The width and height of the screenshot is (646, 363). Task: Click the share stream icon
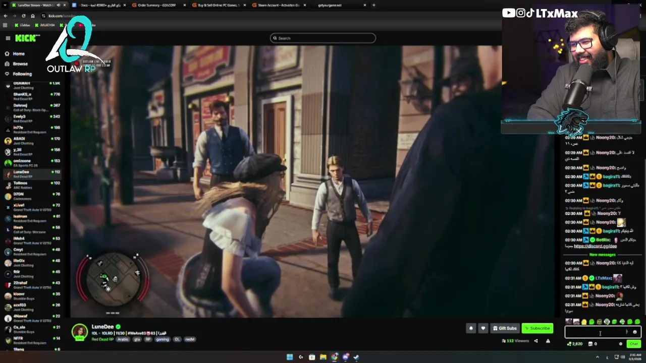[536, 341]
